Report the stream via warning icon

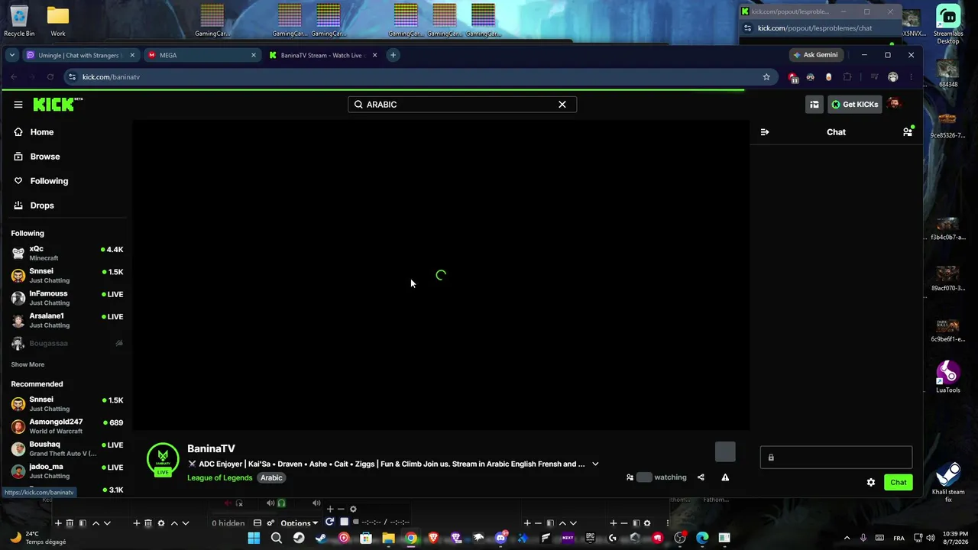(725, 477)
